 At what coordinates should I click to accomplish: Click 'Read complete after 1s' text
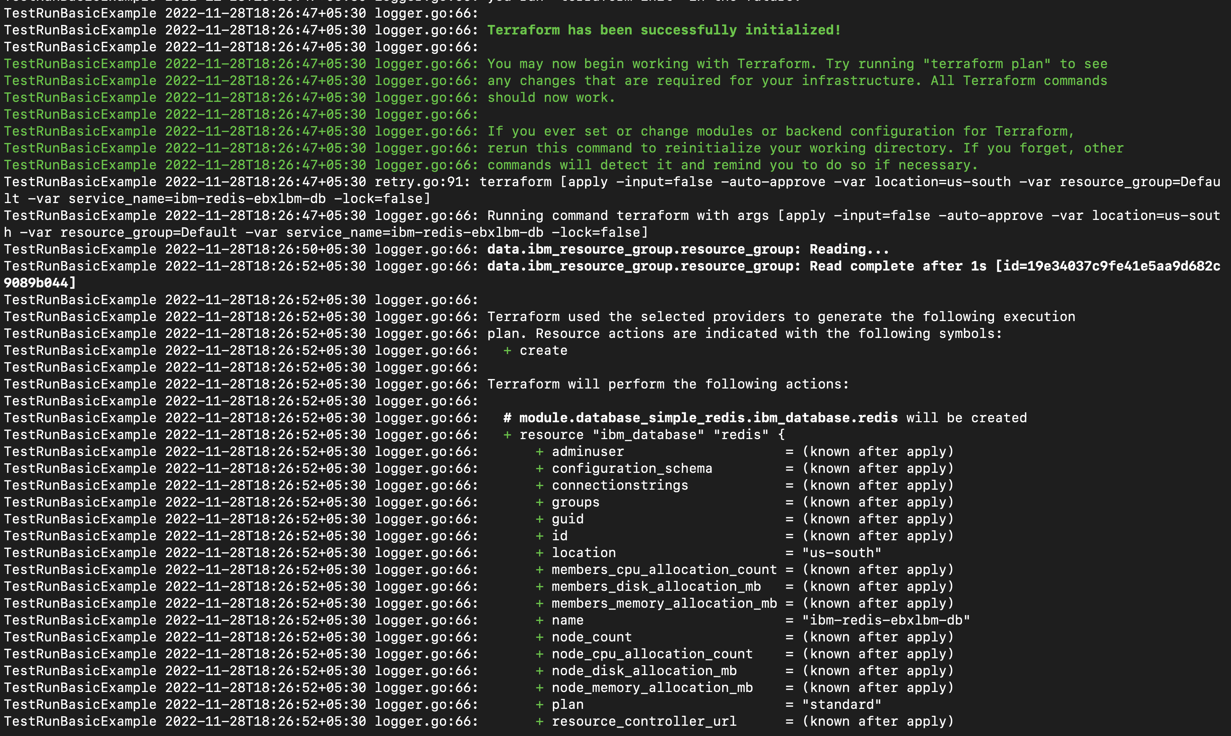898,266
